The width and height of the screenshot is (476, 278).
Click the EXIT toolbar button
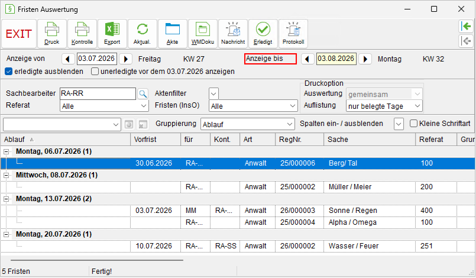click(19, 34)
